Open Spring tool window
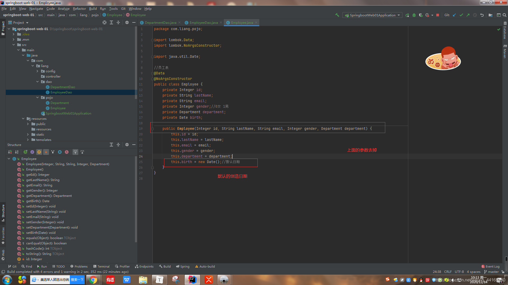The height and width of the screenshot is (285, 508). point(183,267)
